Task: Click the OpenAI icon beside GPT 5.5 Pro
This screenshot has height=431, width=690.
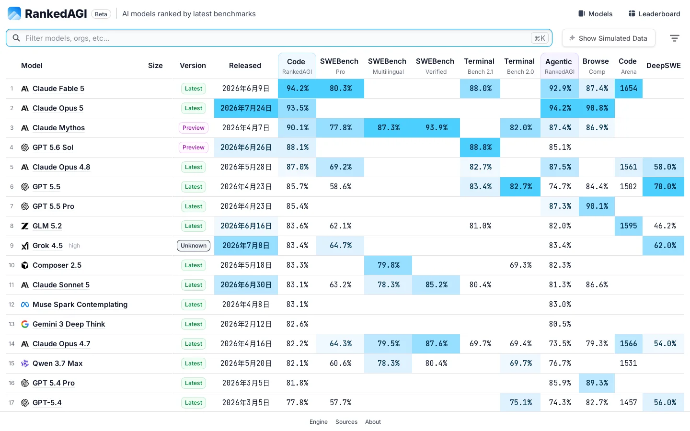Action: [x=25, y=206]
